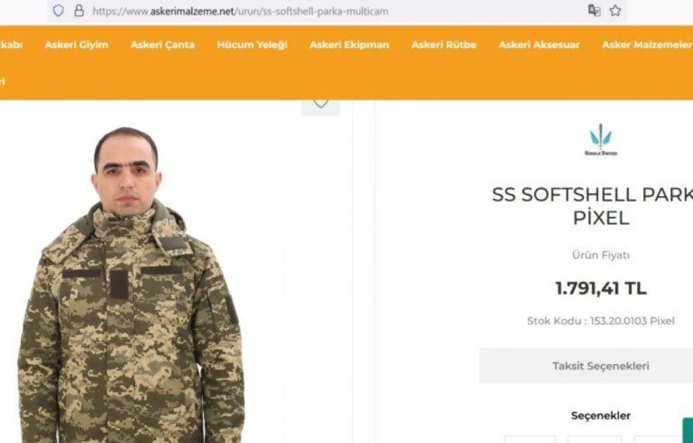
Task: Click the padlock site security icon
Action: (x=79, y=11)
